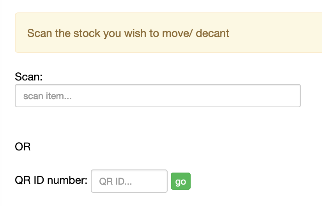Submit the QR ID with go
The image size is (322, 206).
180,182
